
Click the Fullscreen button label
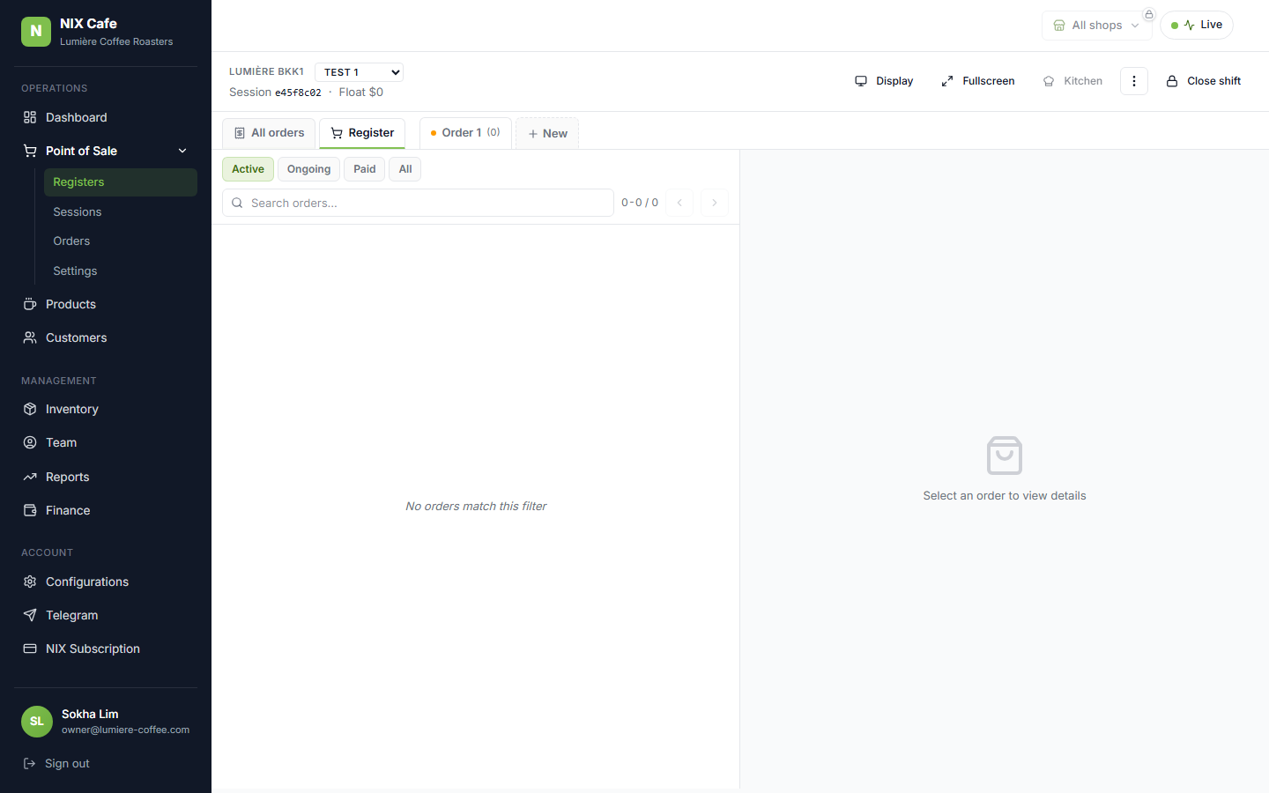coord(989,81)
